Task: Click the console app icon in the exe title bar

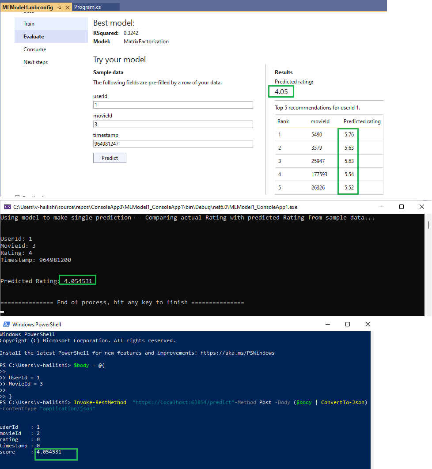Action: 6,206
